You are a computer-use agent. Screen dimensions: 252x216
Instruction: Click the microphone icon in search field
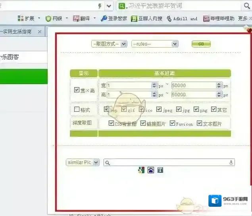[x=231, y=162]
